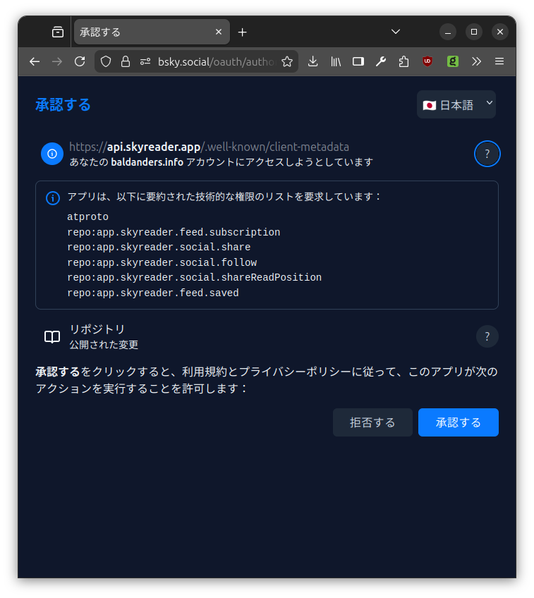Close the browser window
Image resolution: width=534 pixels, height=598 pixels.
tap(500, 32)
